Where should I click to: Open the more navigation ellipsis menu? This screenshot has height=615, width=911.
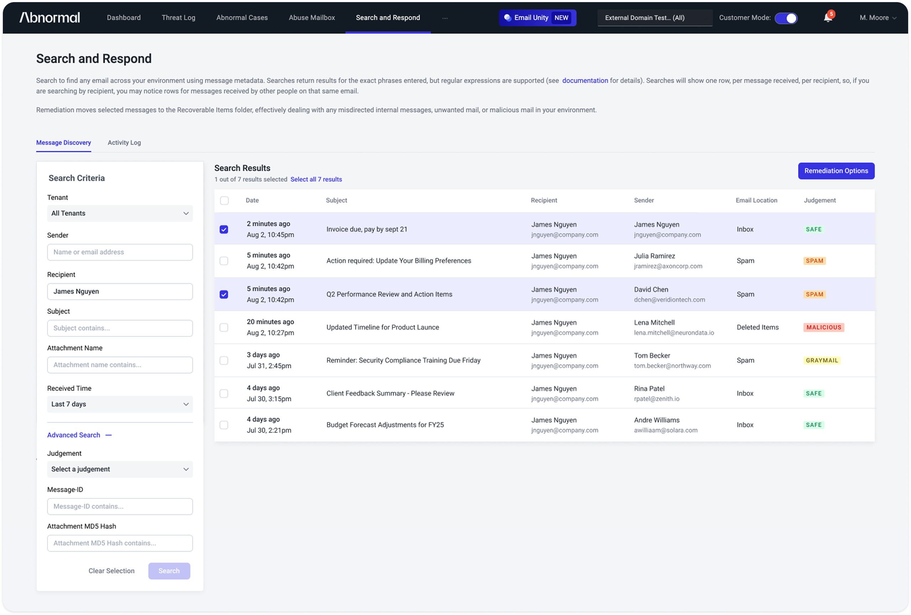pyautogui.click(x=445, y=18)
